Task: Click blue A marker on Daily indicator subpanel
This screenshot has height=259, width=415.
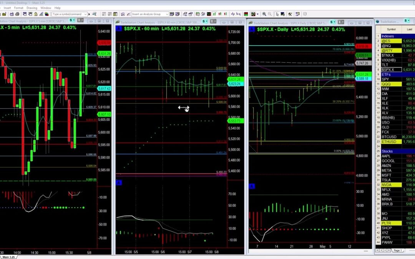Action: [x=251, y=186]
